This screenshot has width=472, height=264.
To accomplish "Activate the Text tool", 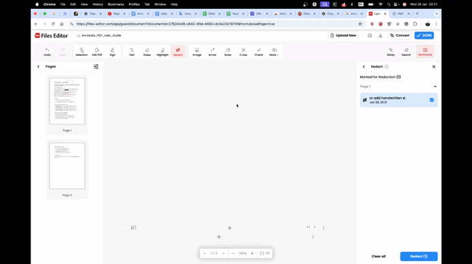I will click(132, 52).
